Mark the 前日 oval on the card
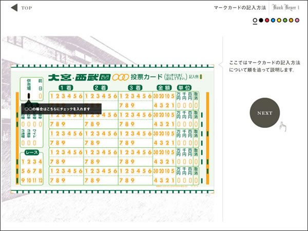The height and width of the screenshot is (231, 308). click(40, 96)
